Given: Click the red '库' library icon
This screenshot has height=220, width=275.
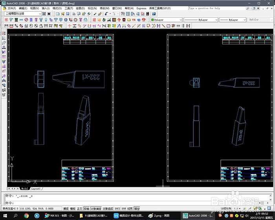Looking at the screenshot, I should tap(6, 20).
